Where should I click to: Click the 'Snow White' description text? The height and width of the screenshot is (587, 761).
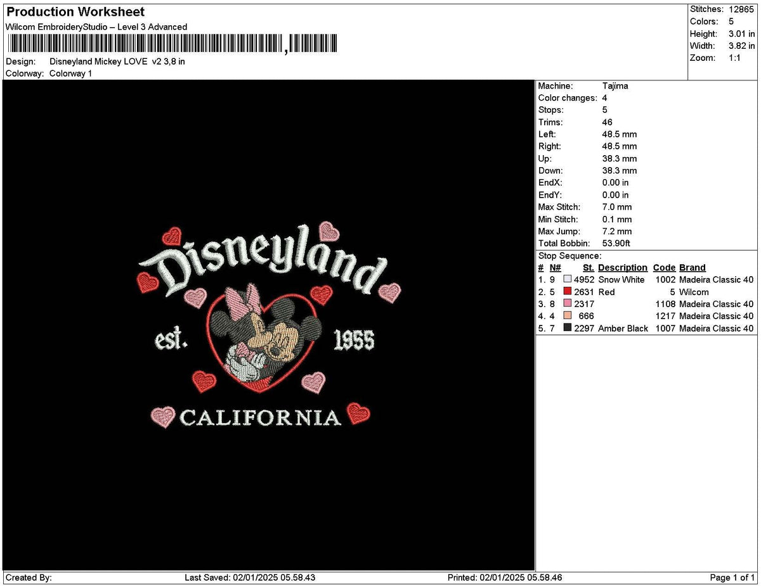pyautogui.click(x=621, y=279)
